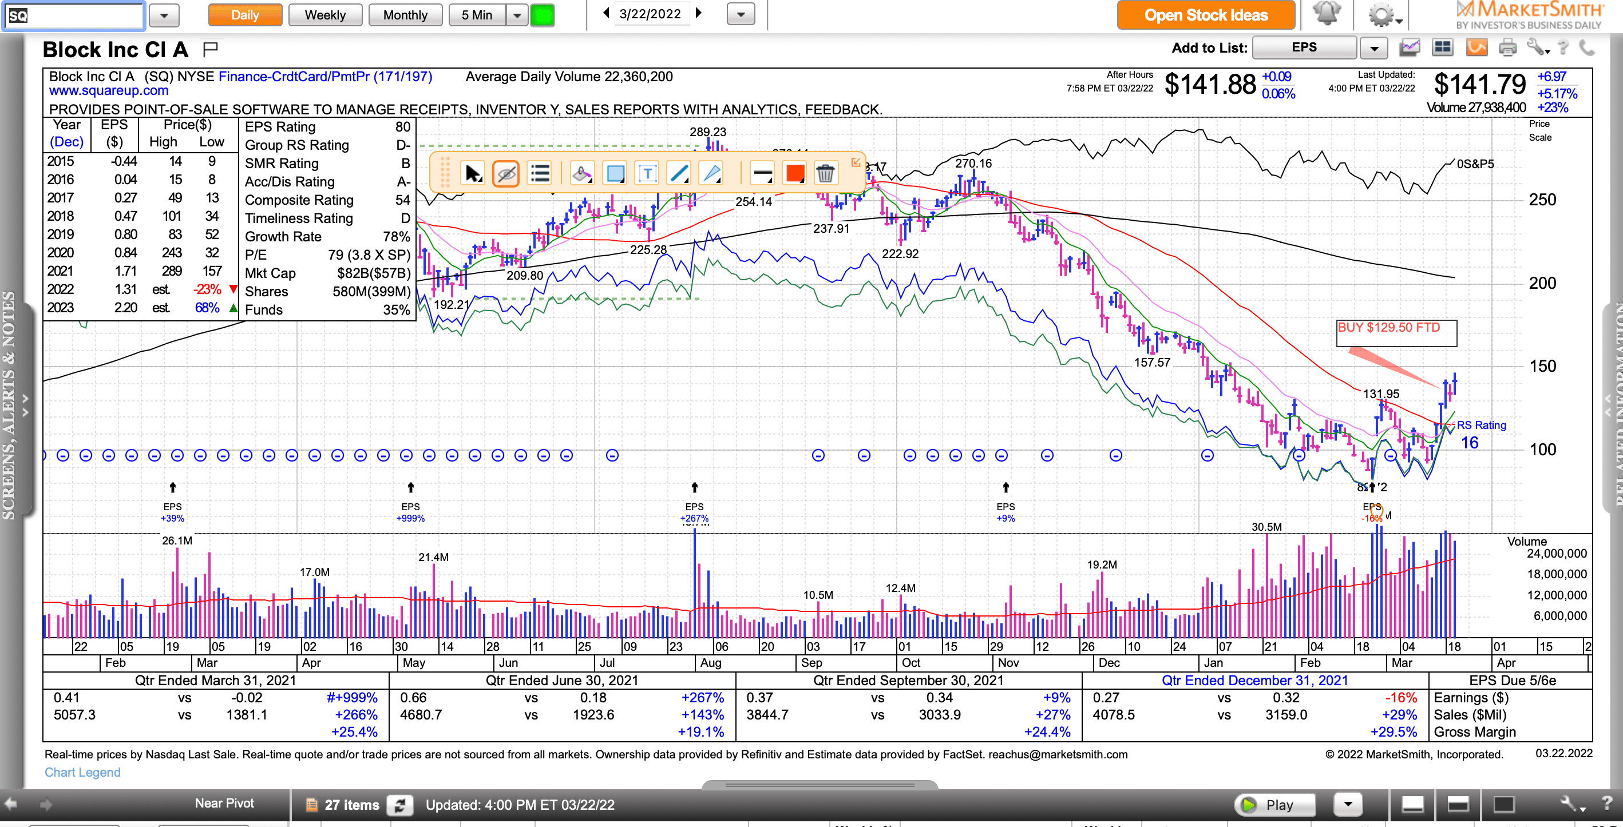
Task: Click the EPS +267% earnings marker
Action: [x=694, y=512]
